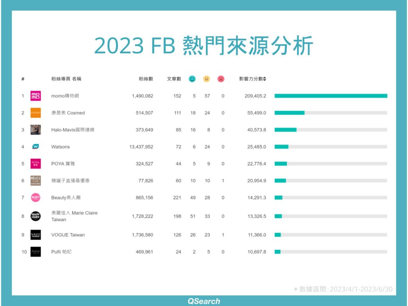The height and width of the screenshot is (306, 408).
Task: Select the fan count 469,961
Action: [x=144, y=252]
